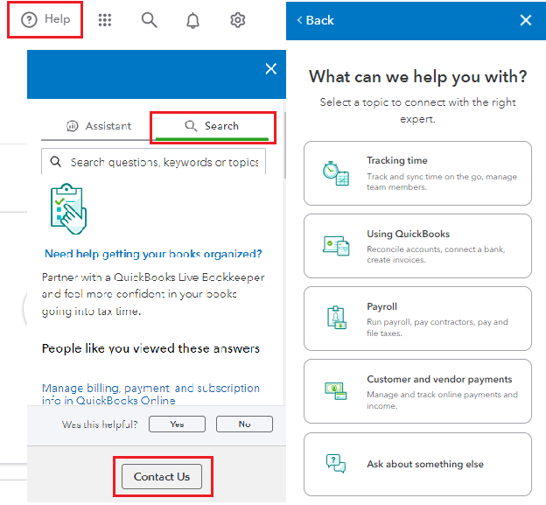546x505 pixels.
Task: Open the notifications bell
Action: [192, 20]
